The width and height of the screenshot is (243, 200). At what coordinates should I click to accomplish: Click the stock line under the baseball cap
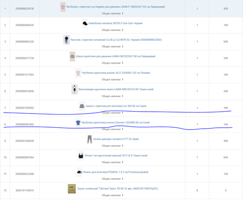coord(112,30)
